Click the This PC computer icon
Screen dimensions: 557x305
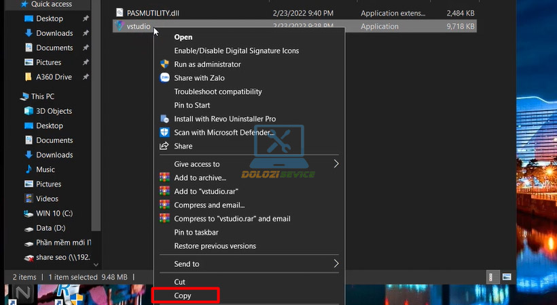click(24, 96)
